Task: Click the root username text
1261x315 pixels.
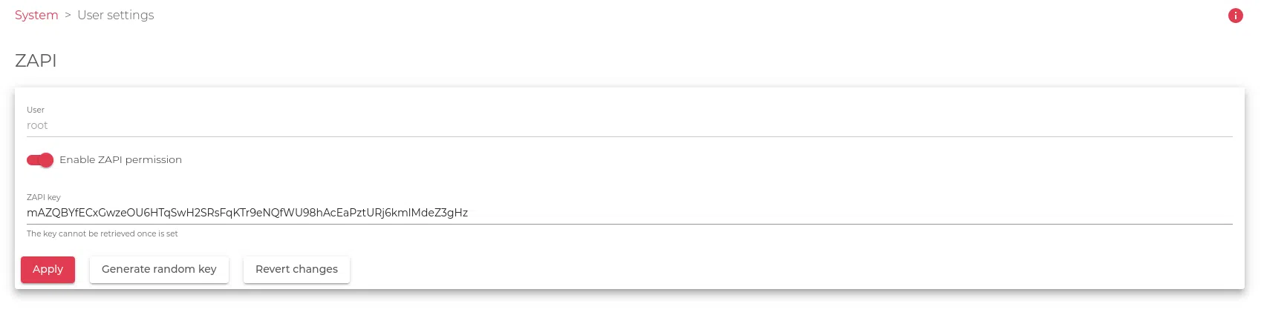Action: coord(37,126)
